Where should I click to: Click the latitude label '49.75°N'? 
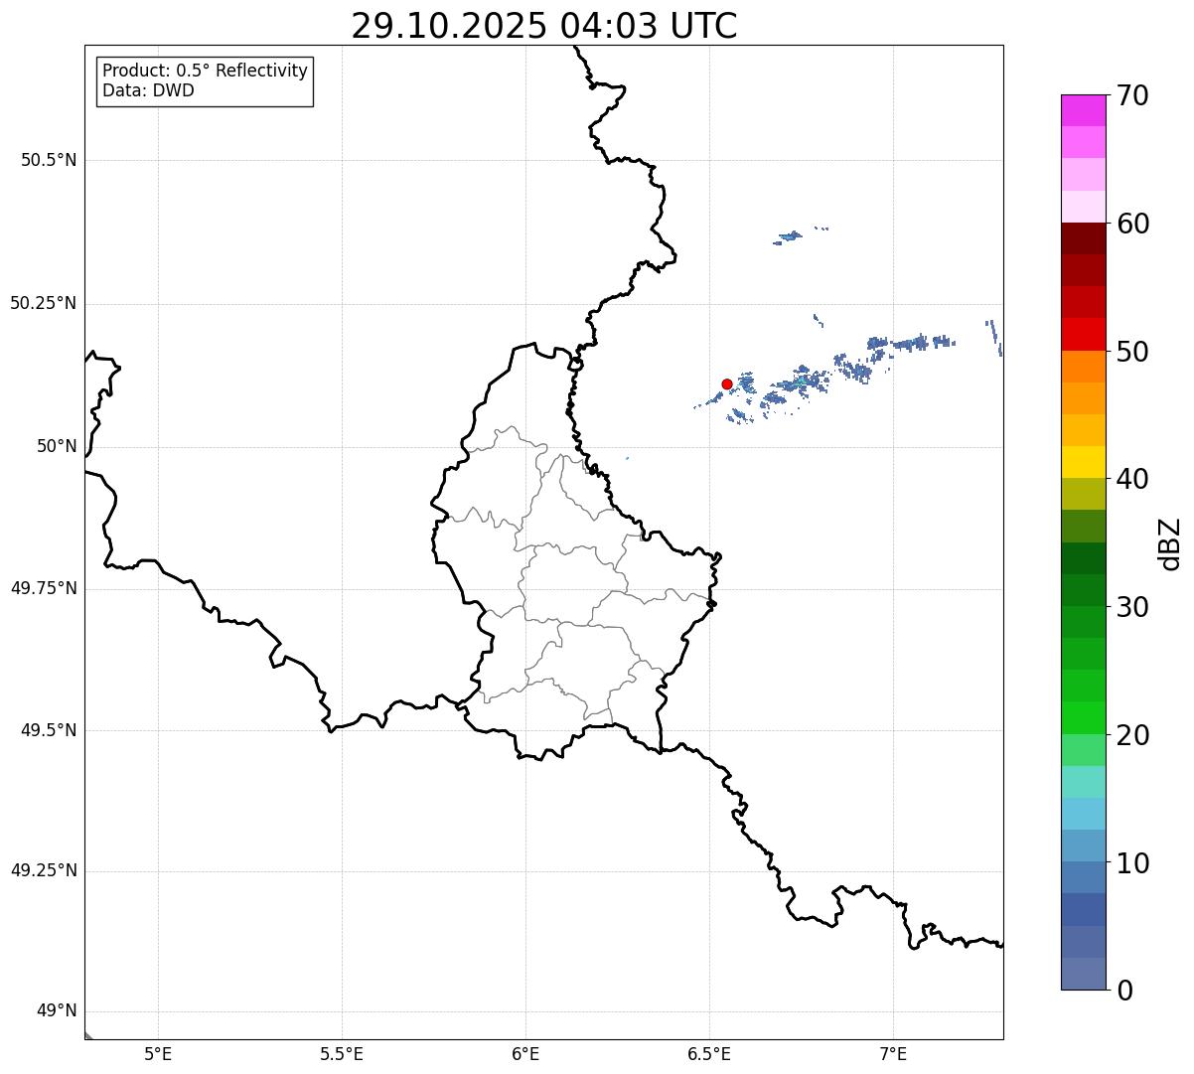43,589
